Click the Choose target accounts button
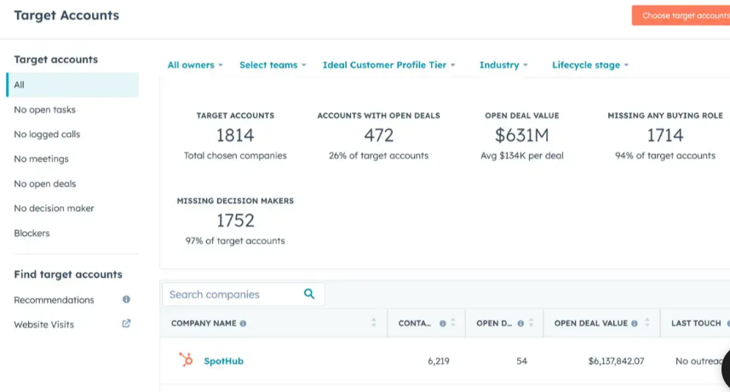730x392 pixels. click(681, 15)
